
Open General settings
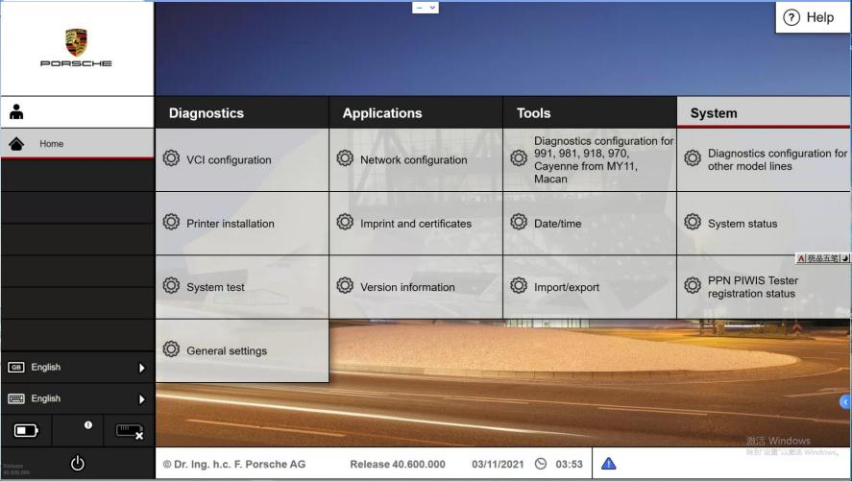(x=227, y=350)
